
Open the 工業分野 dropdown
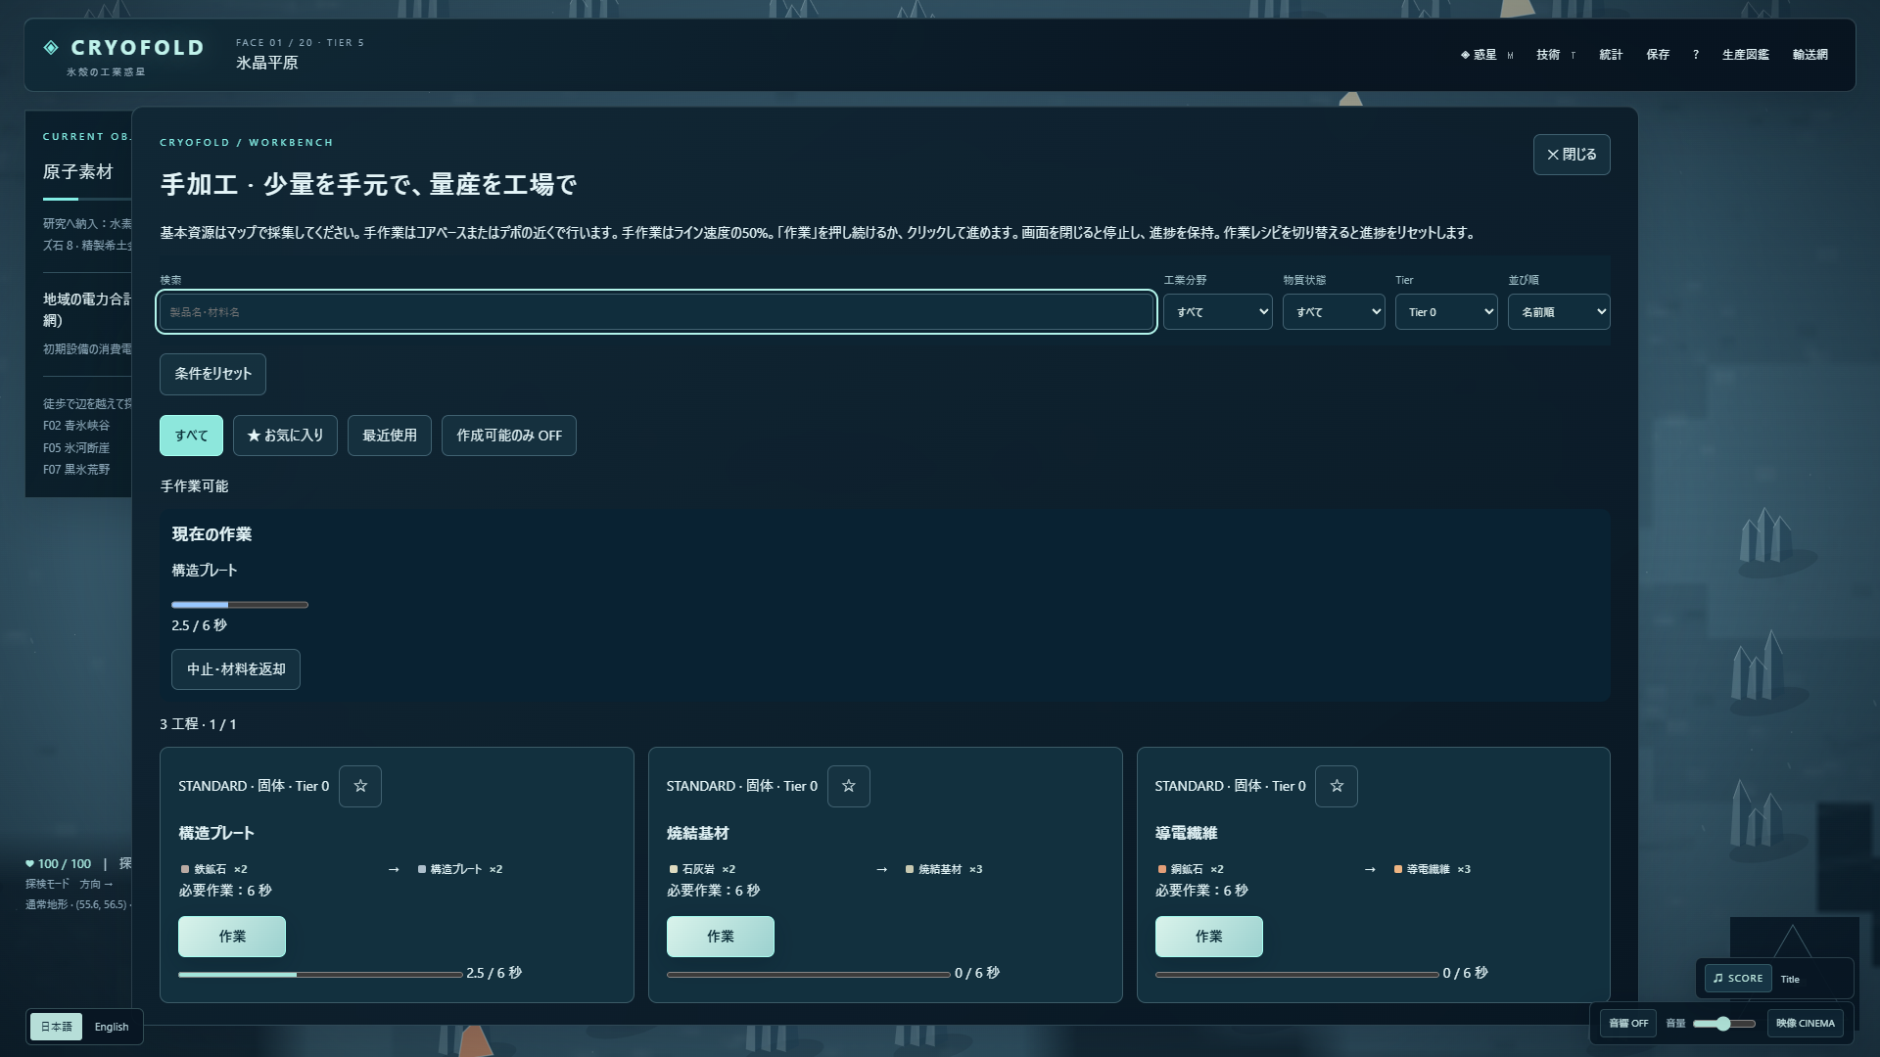click(x=1217, y=312)
